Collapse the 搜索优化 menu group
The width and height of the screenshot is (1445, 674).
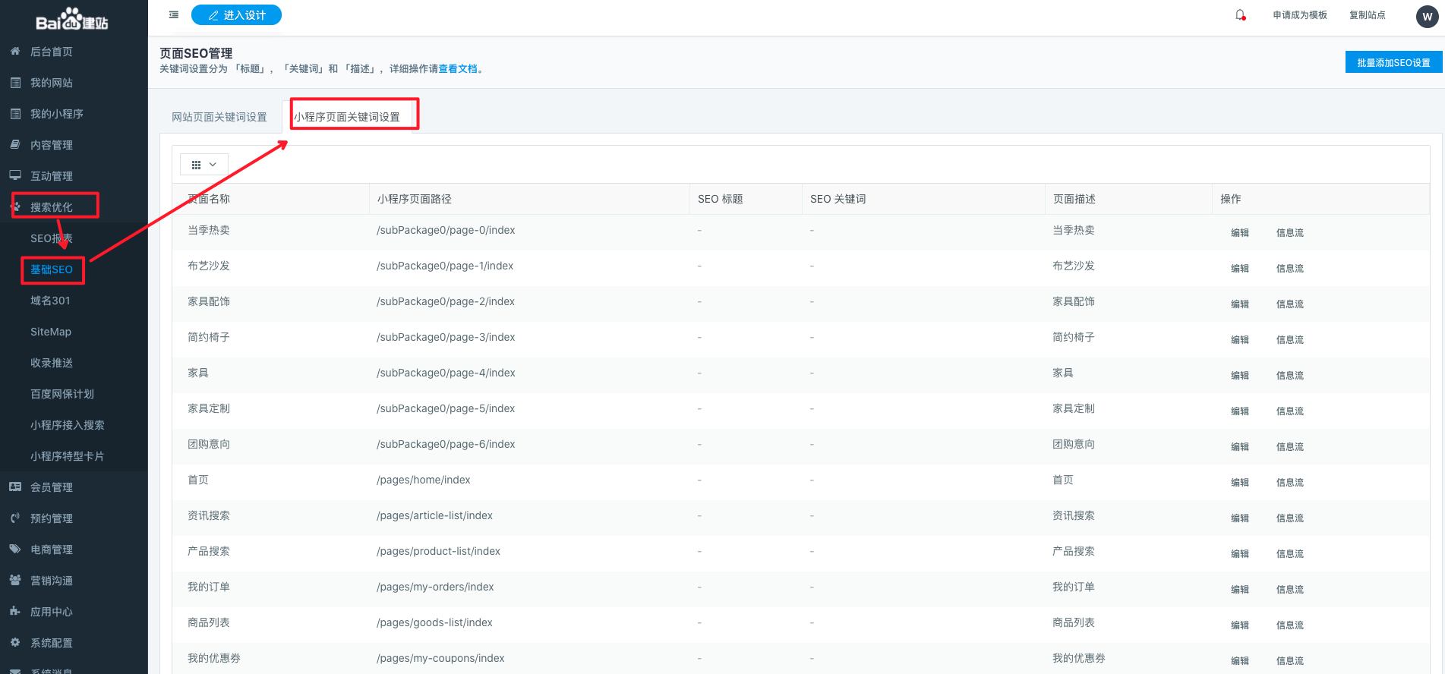pyautogui.click(x=52, y=207)
